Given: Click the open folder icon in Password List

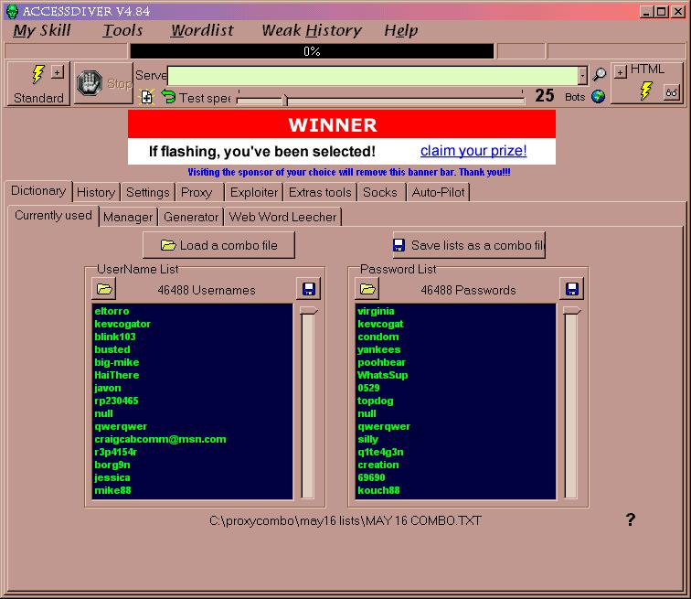Looking at the screenshot, I should tap(367, 289).
